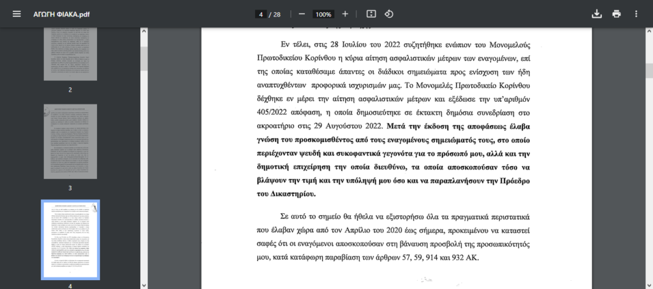This screenshot has width=653, height=289.
Task: Click the page 2 number label
Action: [x=70, y=90]
